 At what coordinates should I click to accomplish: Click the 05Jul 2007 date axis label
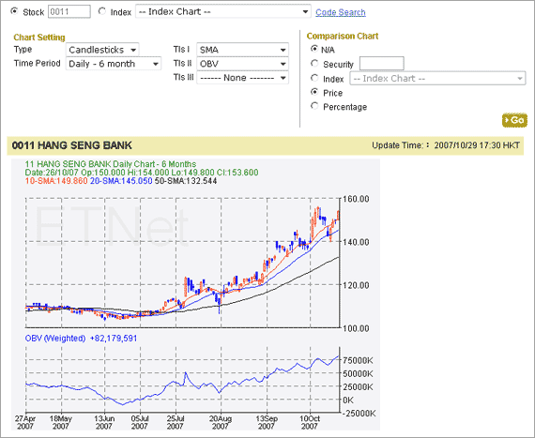(140, 422)
